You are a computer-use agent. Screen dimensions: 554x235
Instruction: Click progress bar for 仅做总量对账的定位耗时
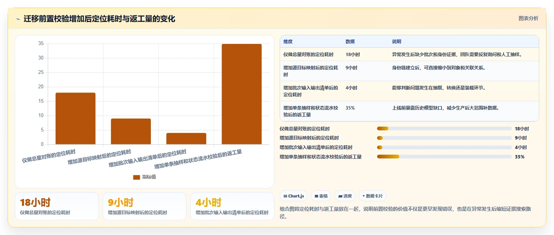pyautogui.click(x=444, y=129)
